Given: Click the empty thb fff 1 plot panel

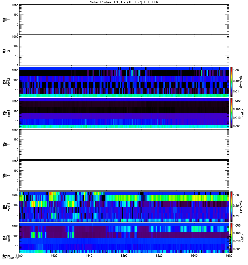Looking at the screenshot, I should [x=124, y=20].
